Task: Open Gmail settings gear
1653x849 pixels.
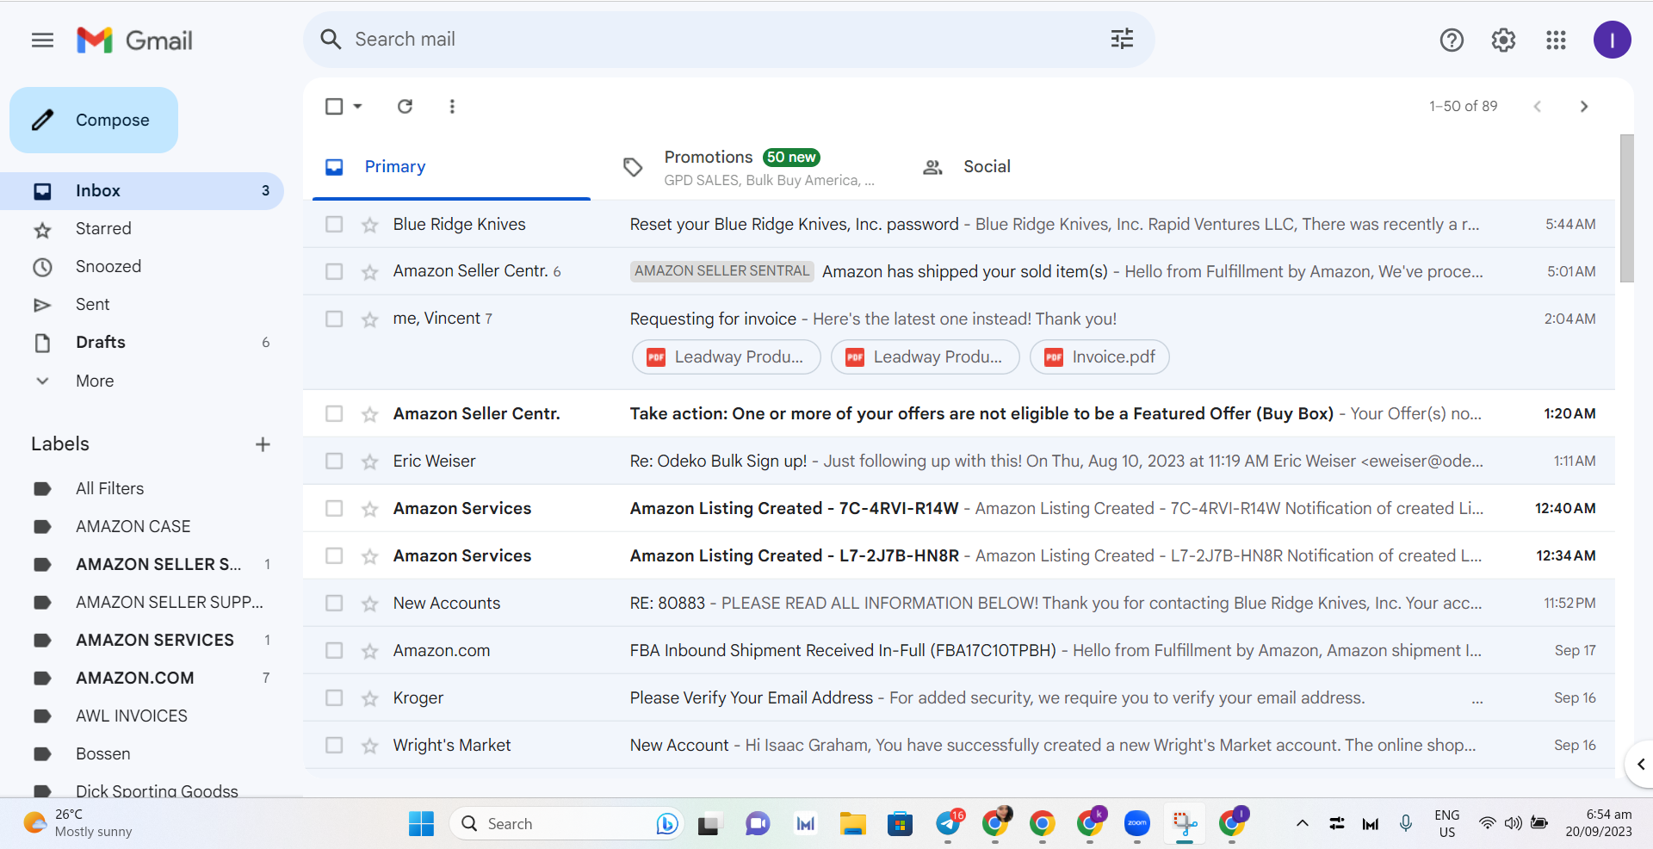Action: click(1503, 40)
